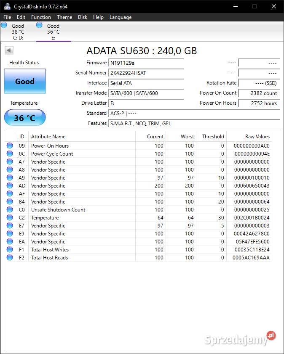This screenshot has width=284, height=354.
Task: Click status orb in the B4 row
Action: click(10, 202)
